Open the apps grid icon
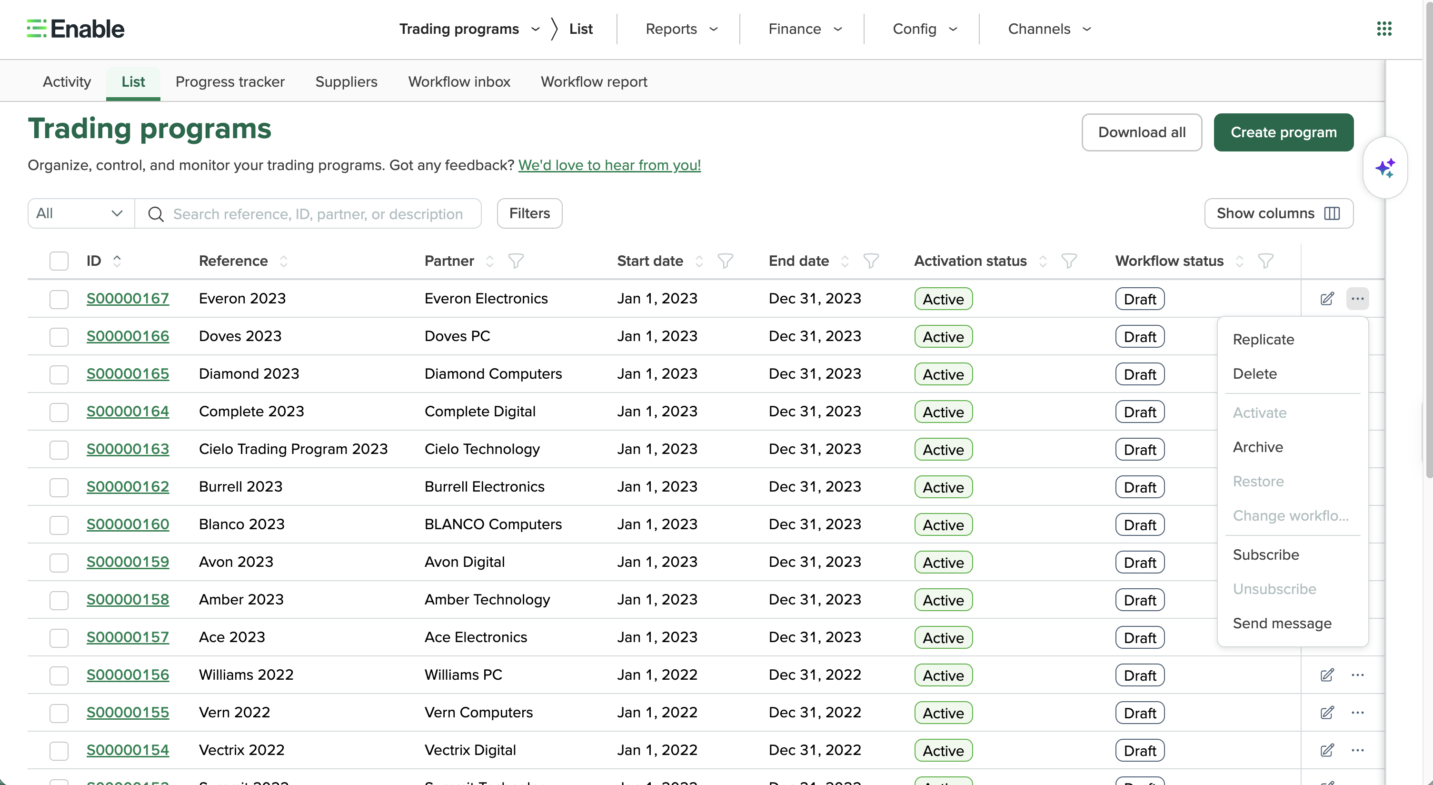 click(1384, 29)
